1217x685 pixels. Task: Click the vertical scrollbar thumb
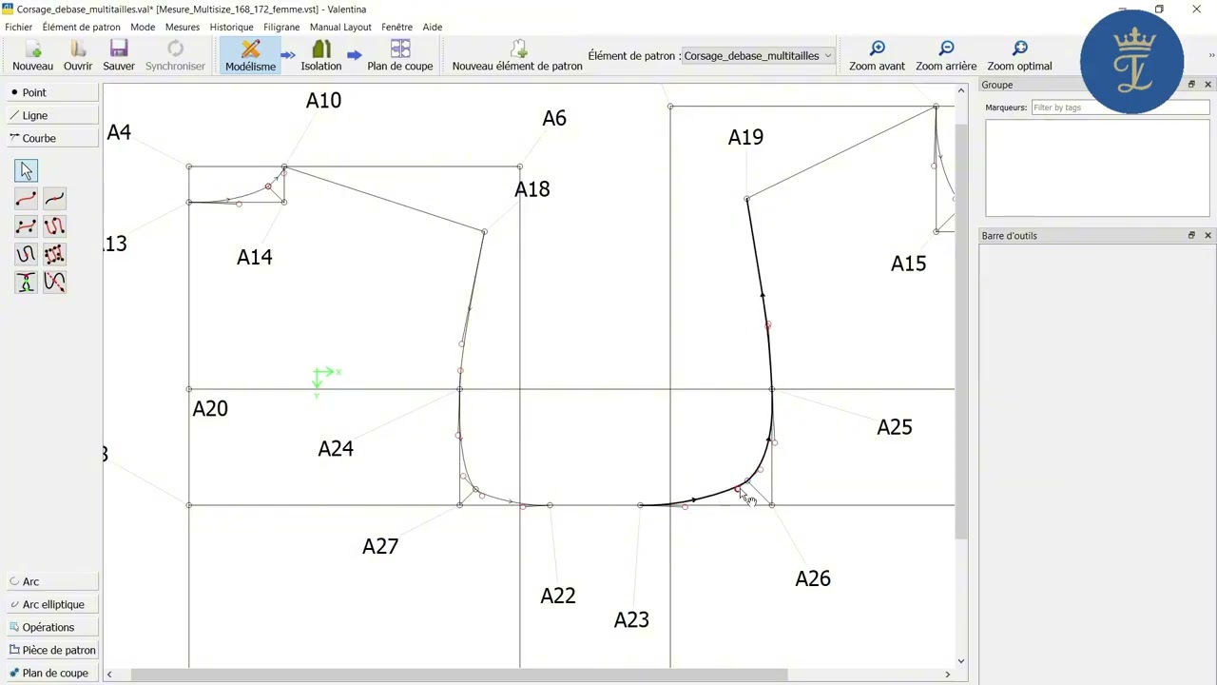click(x=961, y=331)
